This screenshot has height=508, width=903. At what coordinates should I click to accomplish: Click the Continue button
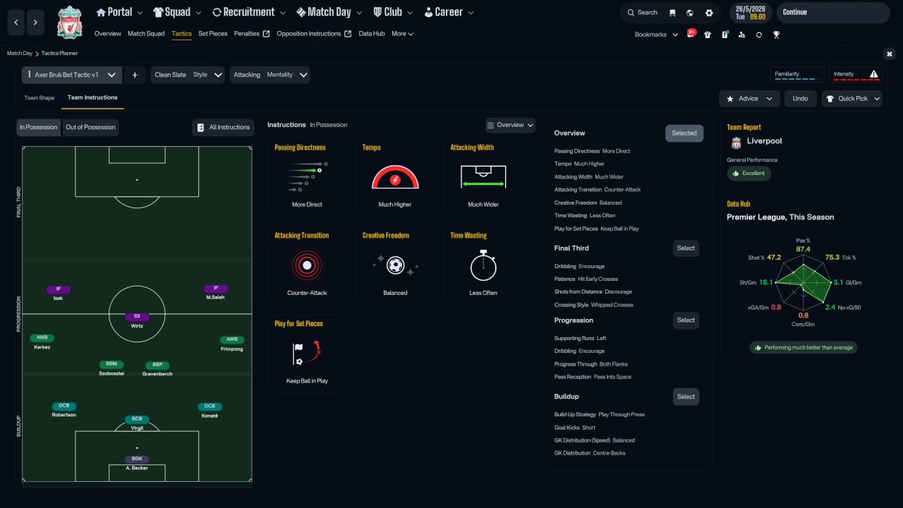tap(833, 13)
